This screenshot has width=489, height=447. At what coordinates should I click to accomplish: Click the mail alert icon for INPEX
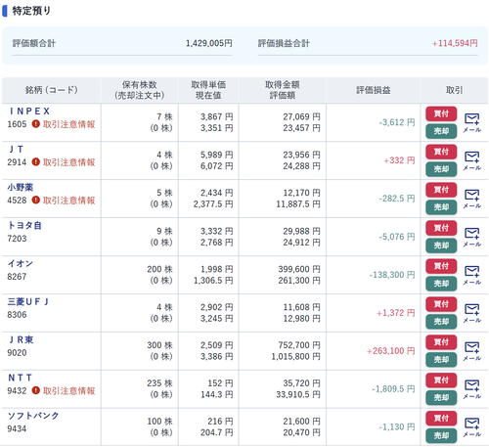click(472, 122)
